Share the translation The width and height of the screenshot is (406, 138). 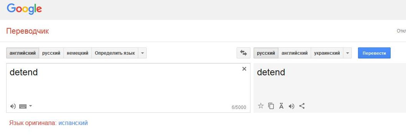[302, 106]
